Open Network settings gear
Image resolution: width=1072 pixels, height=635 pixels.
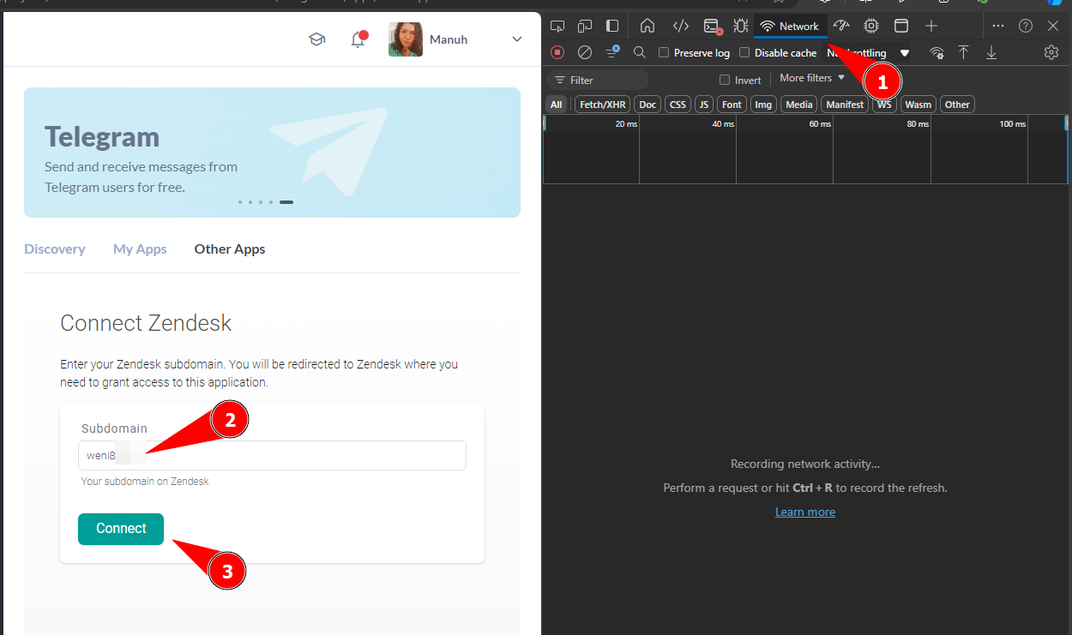click(1051, 52)
